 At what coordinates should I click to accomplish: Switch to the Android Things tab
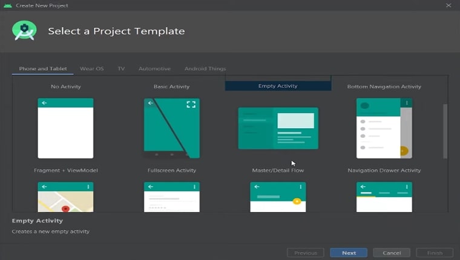click(205, 68)
